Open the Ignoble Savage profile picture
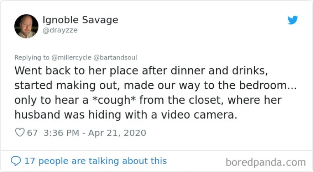 click(x=26, y=26)
